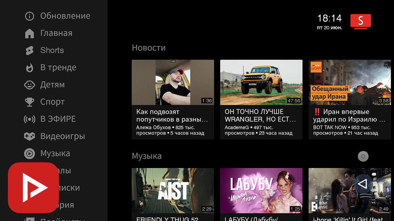Open В ЭФИРЕ live broadcast icon
Image resolution: width=394 pixels, height=221 pixels.
[29, 119]
